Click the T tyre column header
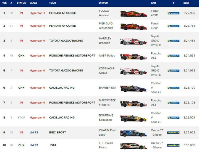This screenshot has width=199, height=152. coord(173,3)
